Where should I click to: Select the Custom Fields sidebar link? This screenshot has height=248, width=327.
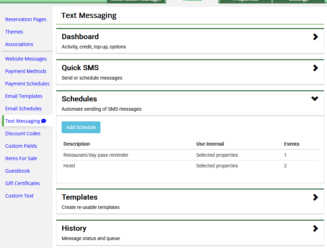click(21, 146)
